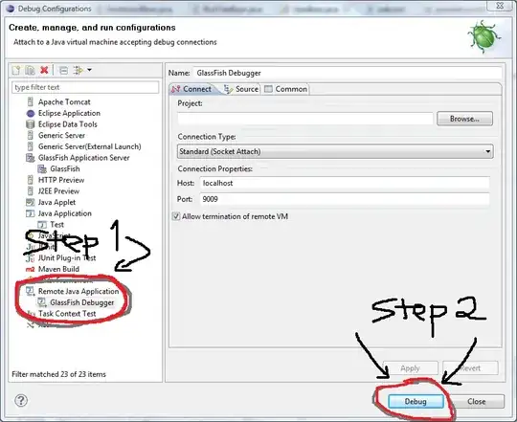Click the Close button
This screenshot has height=422, width=517.
coord(477,401)
